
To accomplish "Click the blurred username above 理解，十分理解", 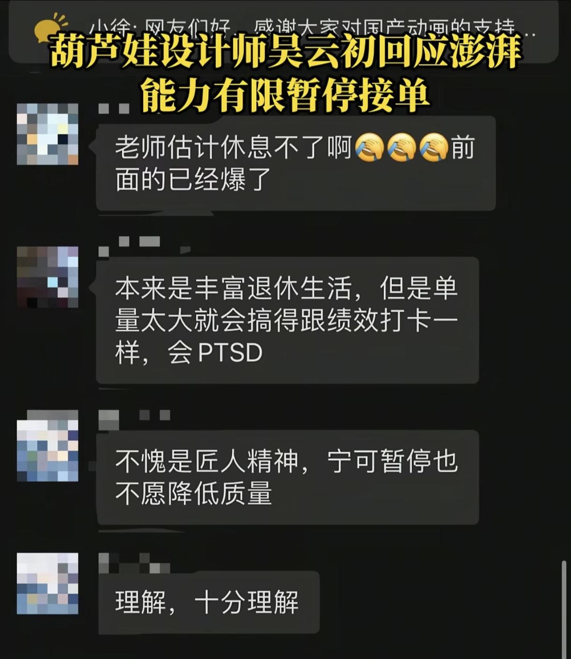I will tap(134, 563).
